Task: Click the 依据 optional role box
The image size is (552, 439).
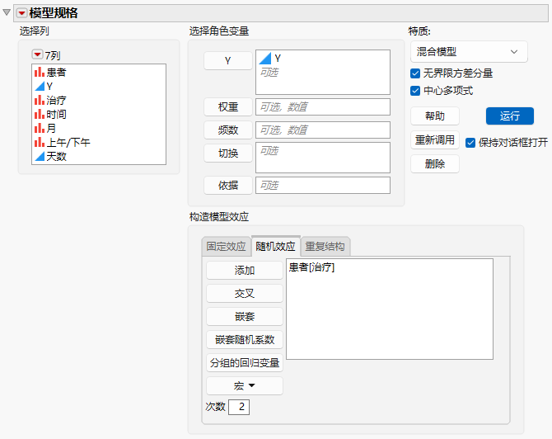Action: 323,186
